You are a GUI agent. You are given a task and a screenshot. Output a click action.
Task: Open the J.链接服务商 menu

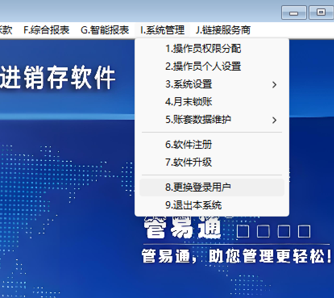tap(223, 30)
